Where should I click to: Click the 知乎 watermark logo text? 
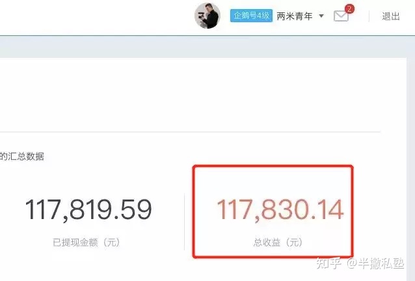[x=328, y=263]
